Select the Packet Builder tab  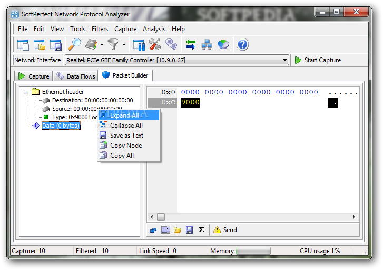pyautogui.click(x=125, y=75)
